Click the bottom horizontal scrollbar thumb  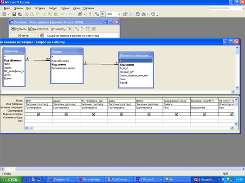(128, 169)
